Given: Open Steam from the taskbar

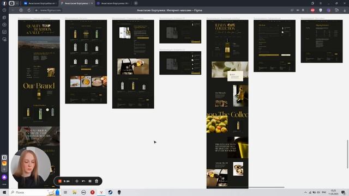Looking at the screenshot, I should click(x=110, y=192).
